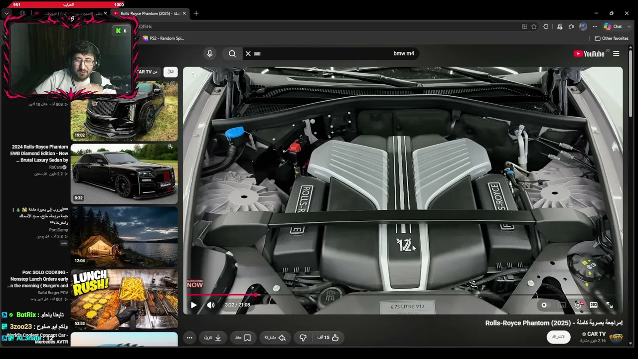Click the split screen icon in address bar
638x359 pixels.
524,26
